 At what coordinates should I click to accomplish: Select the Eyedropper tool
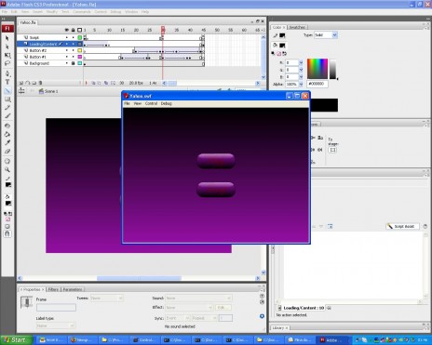(x=7, y=142)
